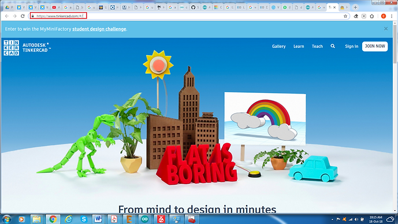Launch Internet Explorer from the taskbar
Image resolution: width=398 pixels, height=224 pixels.
pos(68,219)
